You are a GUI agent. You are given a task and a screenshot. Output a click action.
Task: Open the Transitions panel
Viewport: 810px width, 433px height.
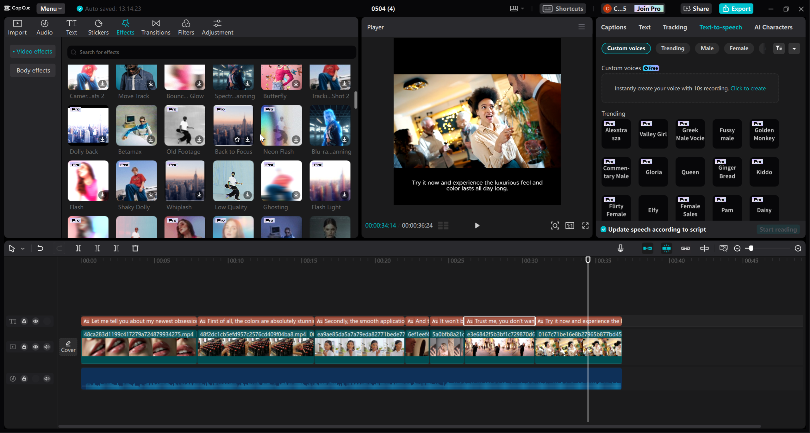156,27
